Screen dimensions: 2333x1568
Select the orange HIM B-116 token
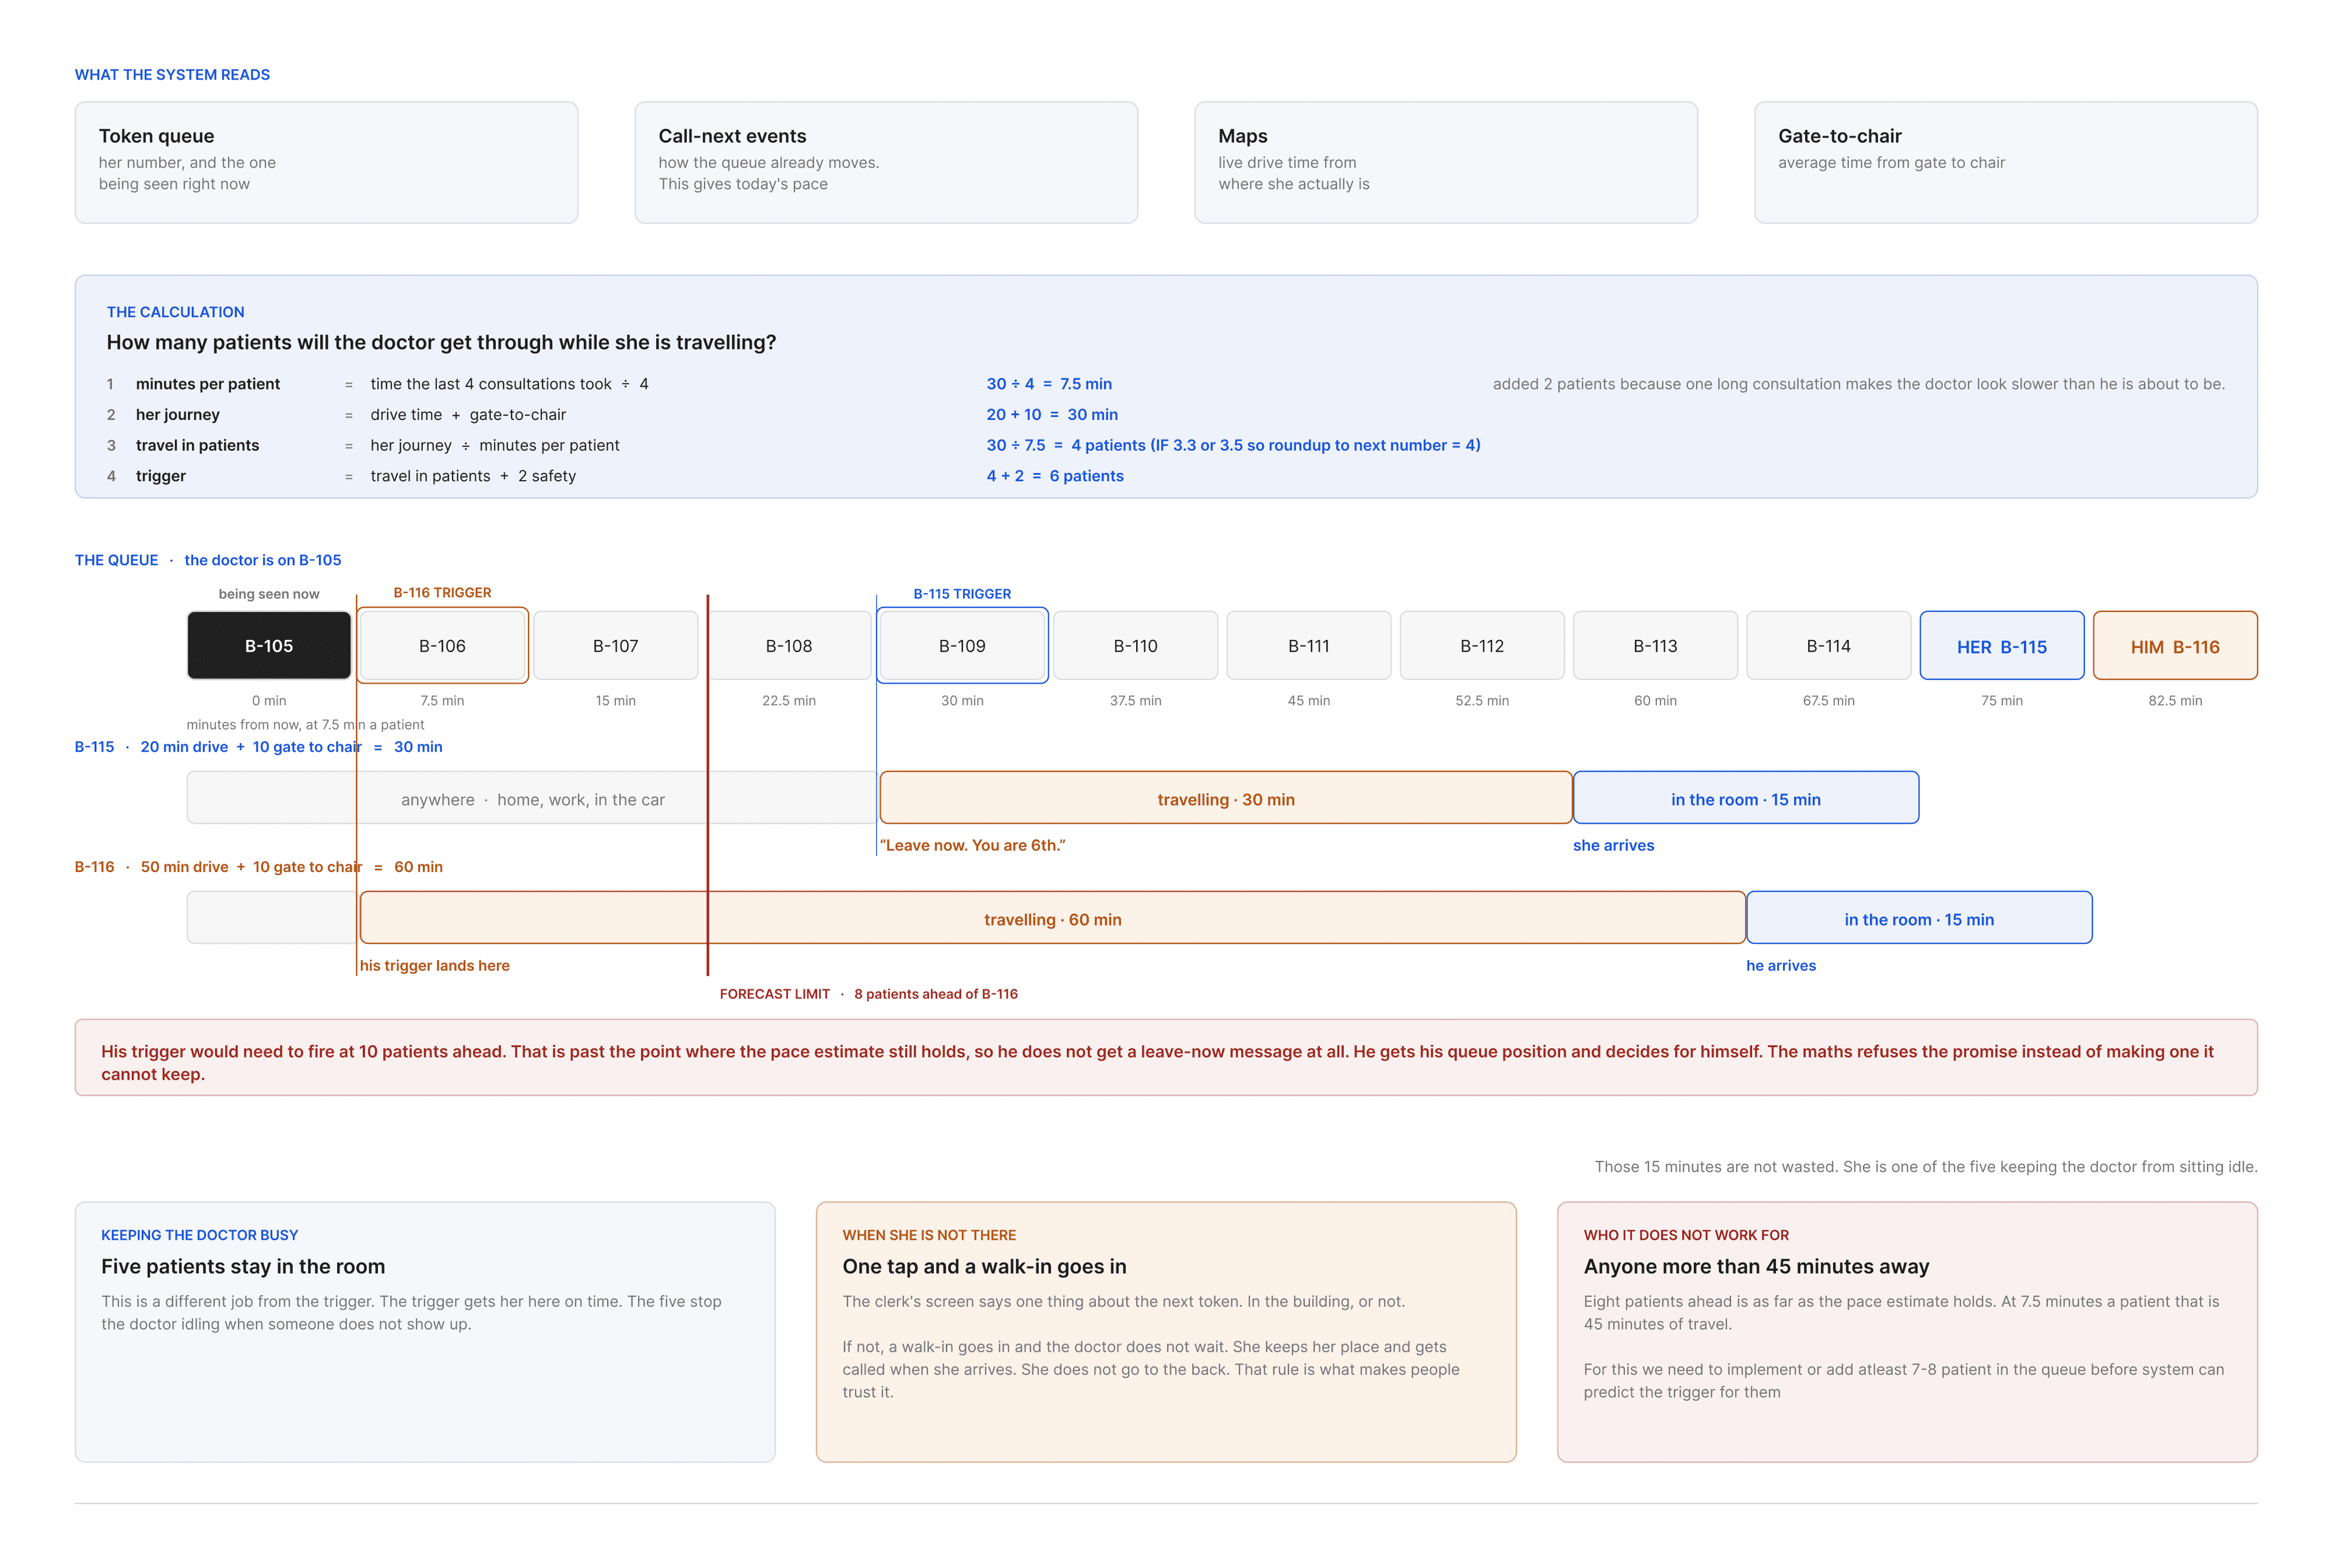(x=2175, y=646)
